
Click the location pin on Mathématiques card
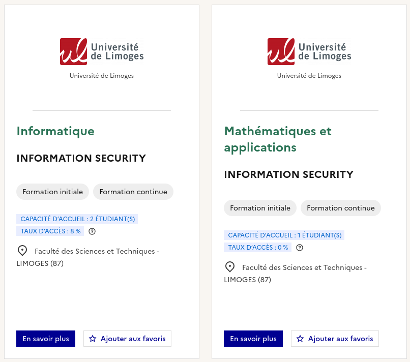230,267
